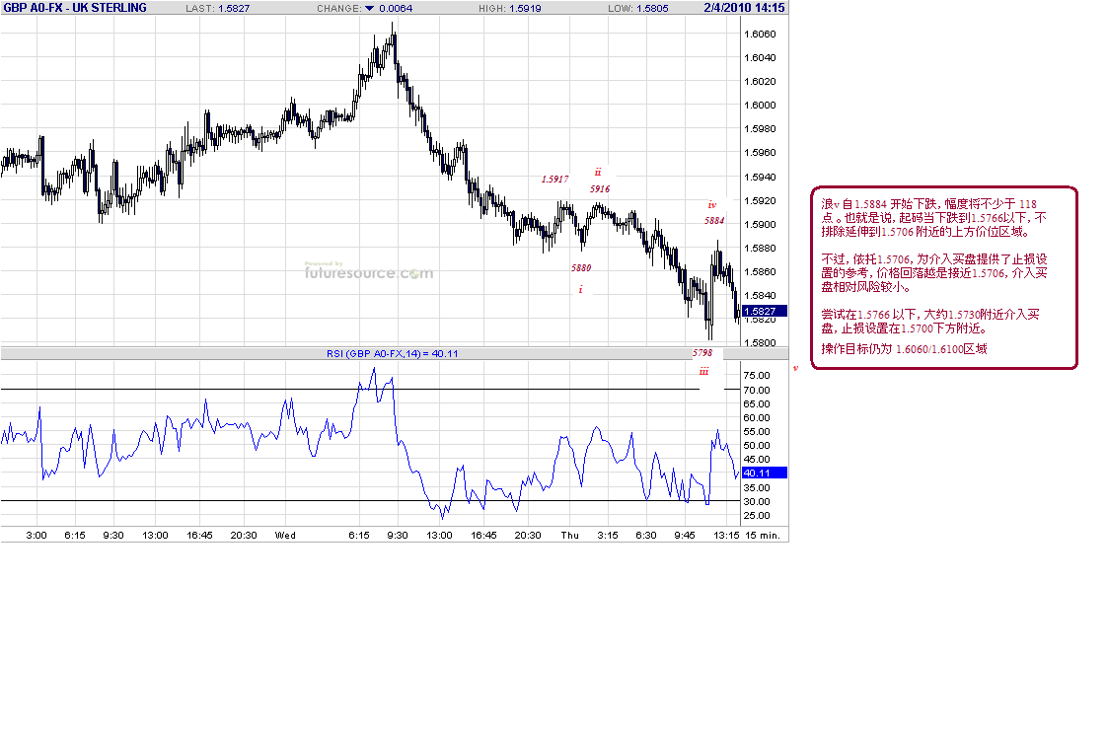Click the note paragraph starting 浪v自1.5884
This screenshot has height=729, width=1107.
(934, 217)
